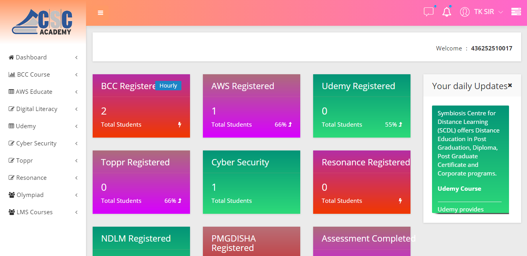This screenshot has height=256, width=527.
Task: Open the AWS Registered card title
Action: (x=243, y=86)
